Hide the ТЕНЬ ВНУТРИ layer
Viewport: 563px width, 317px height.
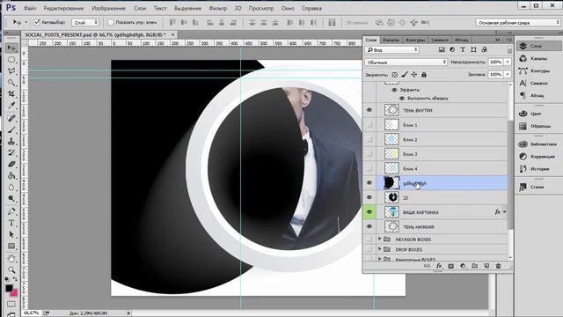pos(369,110)
